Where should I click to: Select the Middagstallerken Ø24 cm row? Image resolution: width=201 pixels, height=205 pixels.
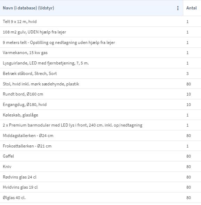pos(100,135)
